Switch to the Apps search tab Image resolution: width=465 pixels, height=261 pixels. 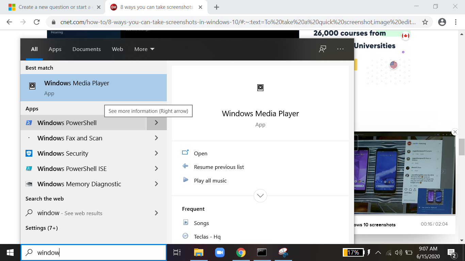click(x=55, y=49)
